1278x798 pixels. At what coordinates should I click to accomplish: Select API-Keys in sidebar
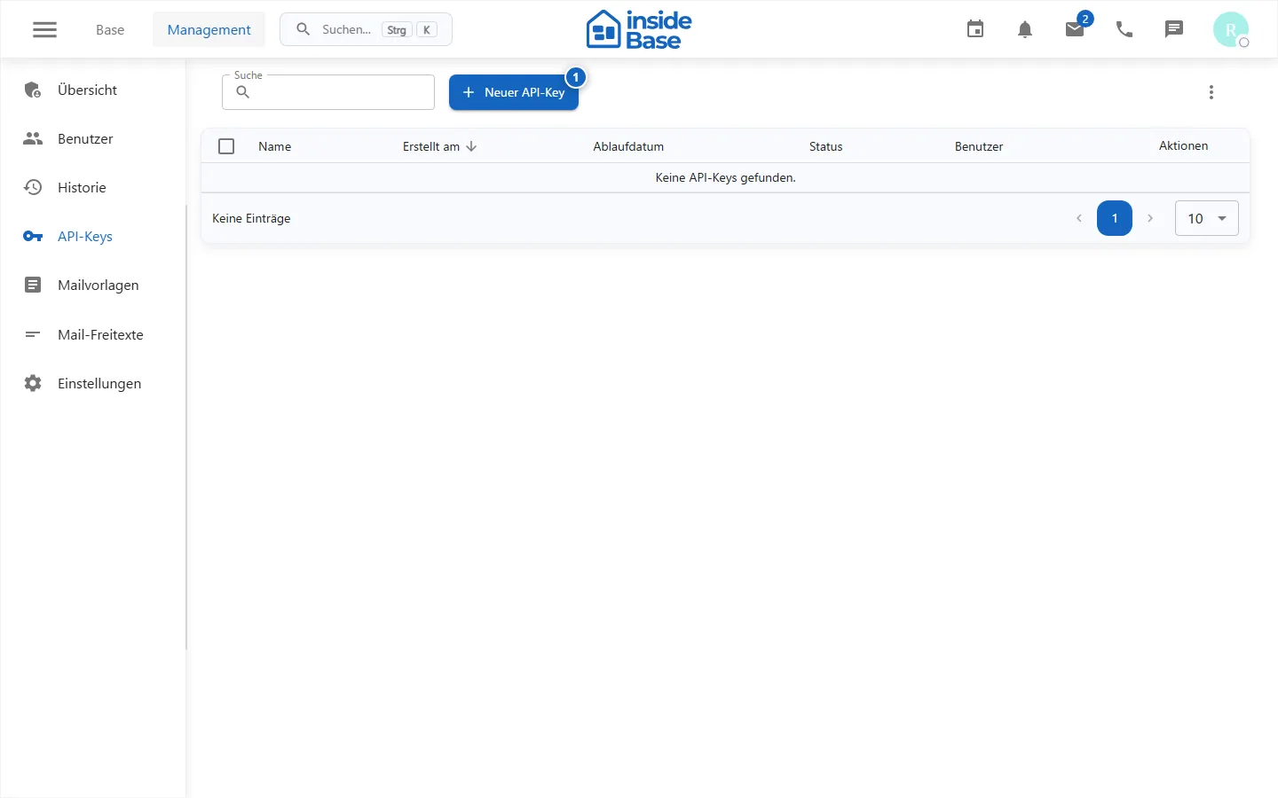click(x=93, y=236)
